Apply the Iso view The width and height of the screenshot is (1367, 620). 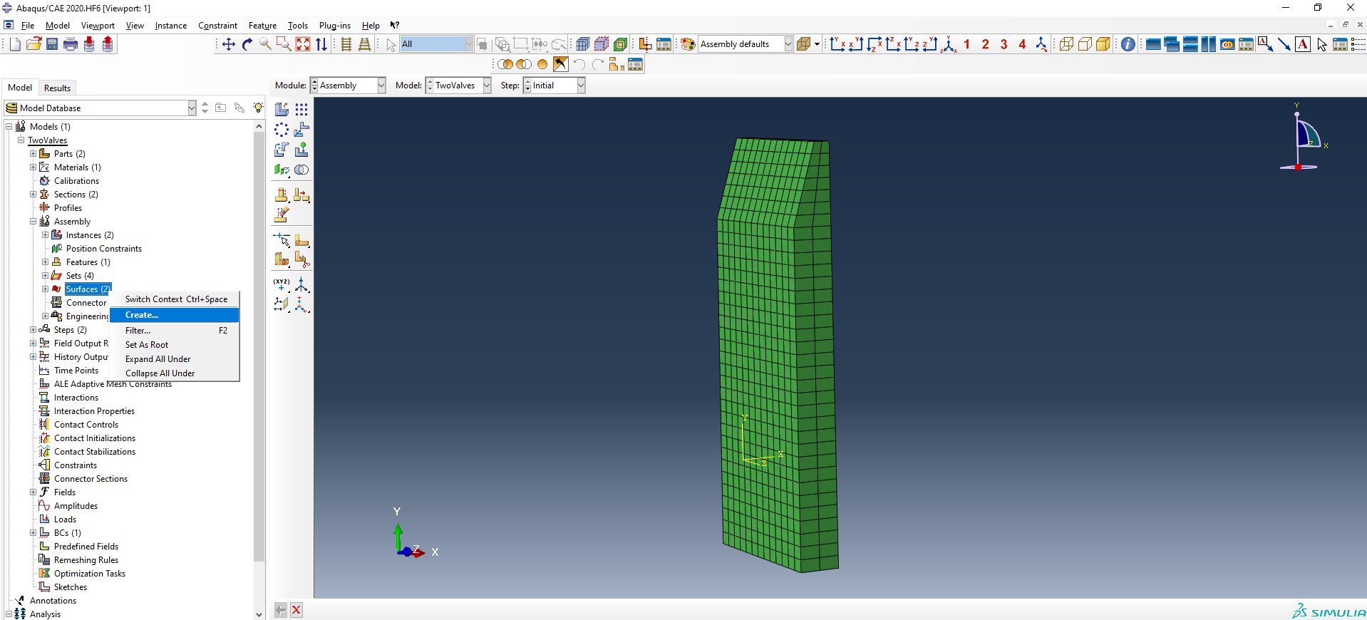click(949, 44)
